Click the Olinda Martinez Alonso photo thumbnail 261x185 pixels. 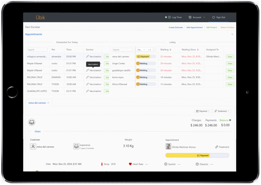[168, 147]
